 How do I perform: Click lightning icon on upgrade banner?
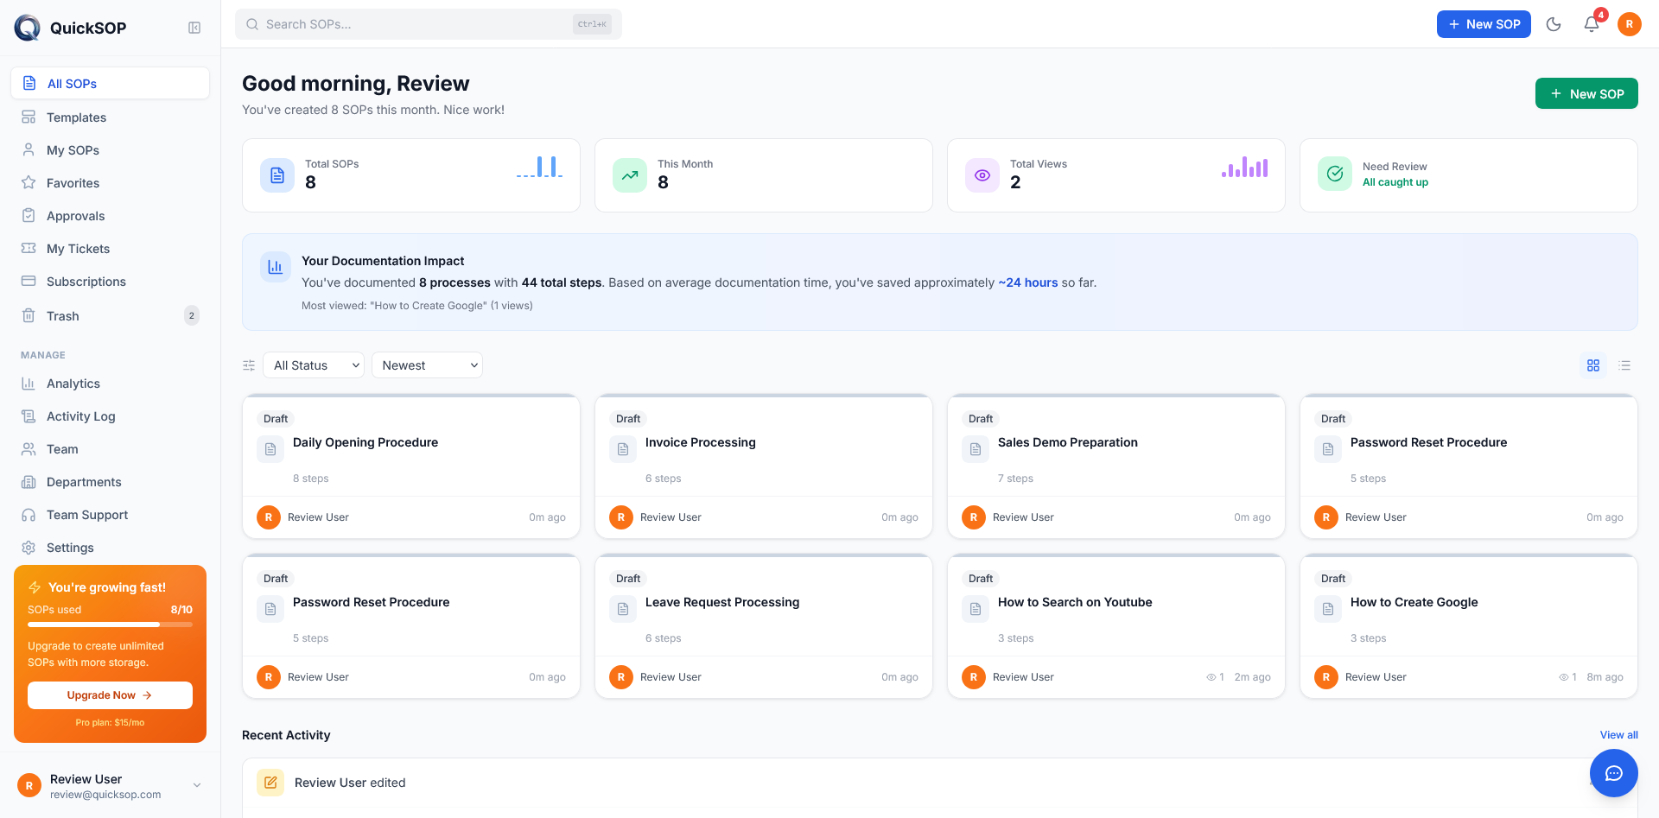pyautogui.click(x=35, y=587)
